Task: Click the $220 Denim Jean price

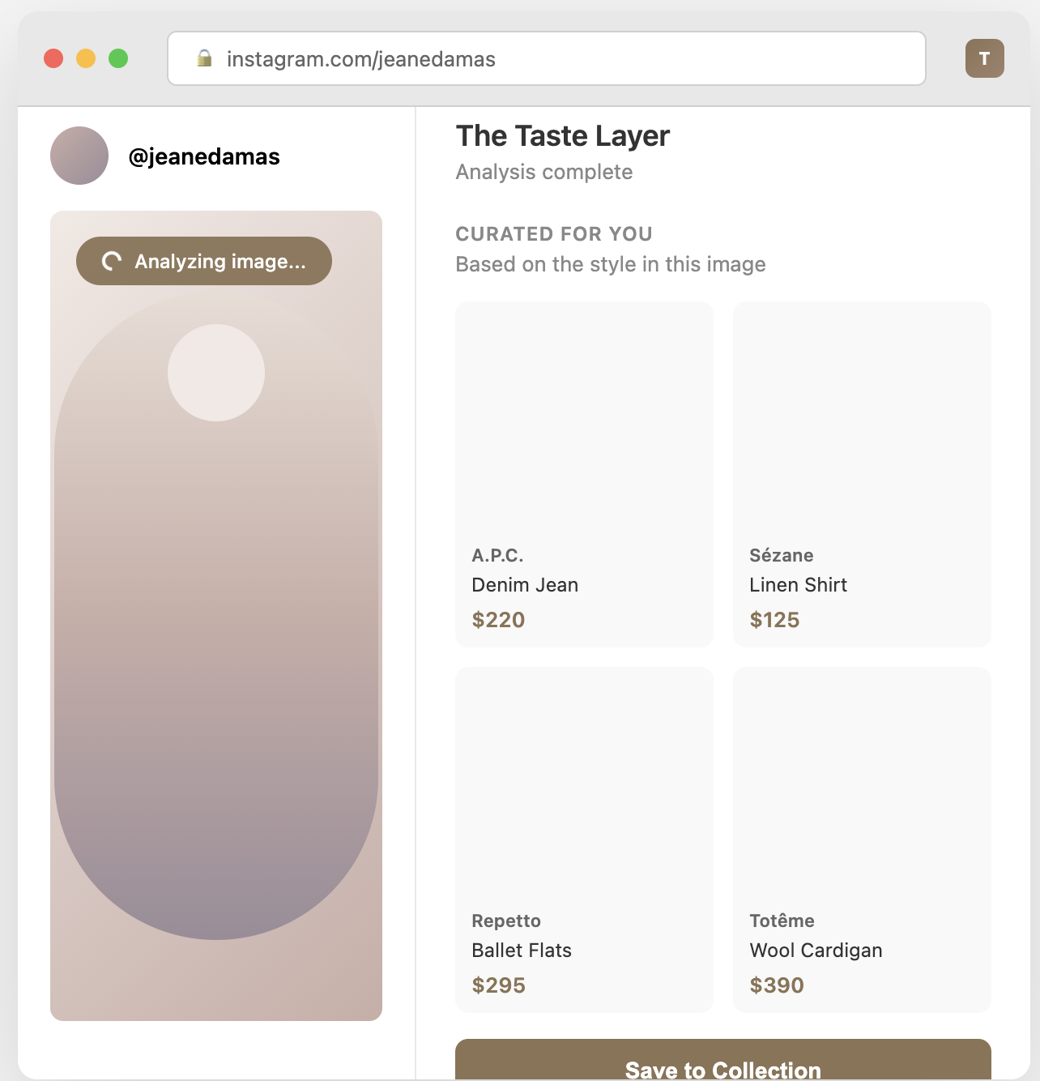Action: pos(498,620)
